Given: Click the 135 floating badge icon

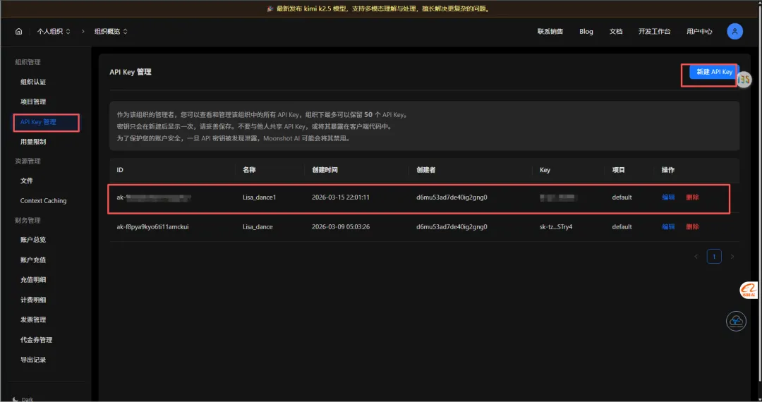Looking at the screenshot, I should (x=744, y=79).
